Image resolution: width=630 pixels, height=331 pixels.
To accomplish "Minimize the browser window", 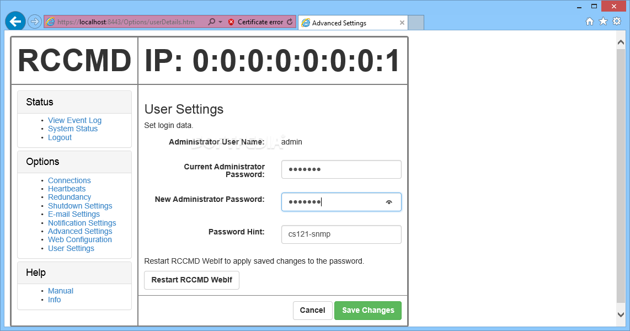I will [579, 7].
